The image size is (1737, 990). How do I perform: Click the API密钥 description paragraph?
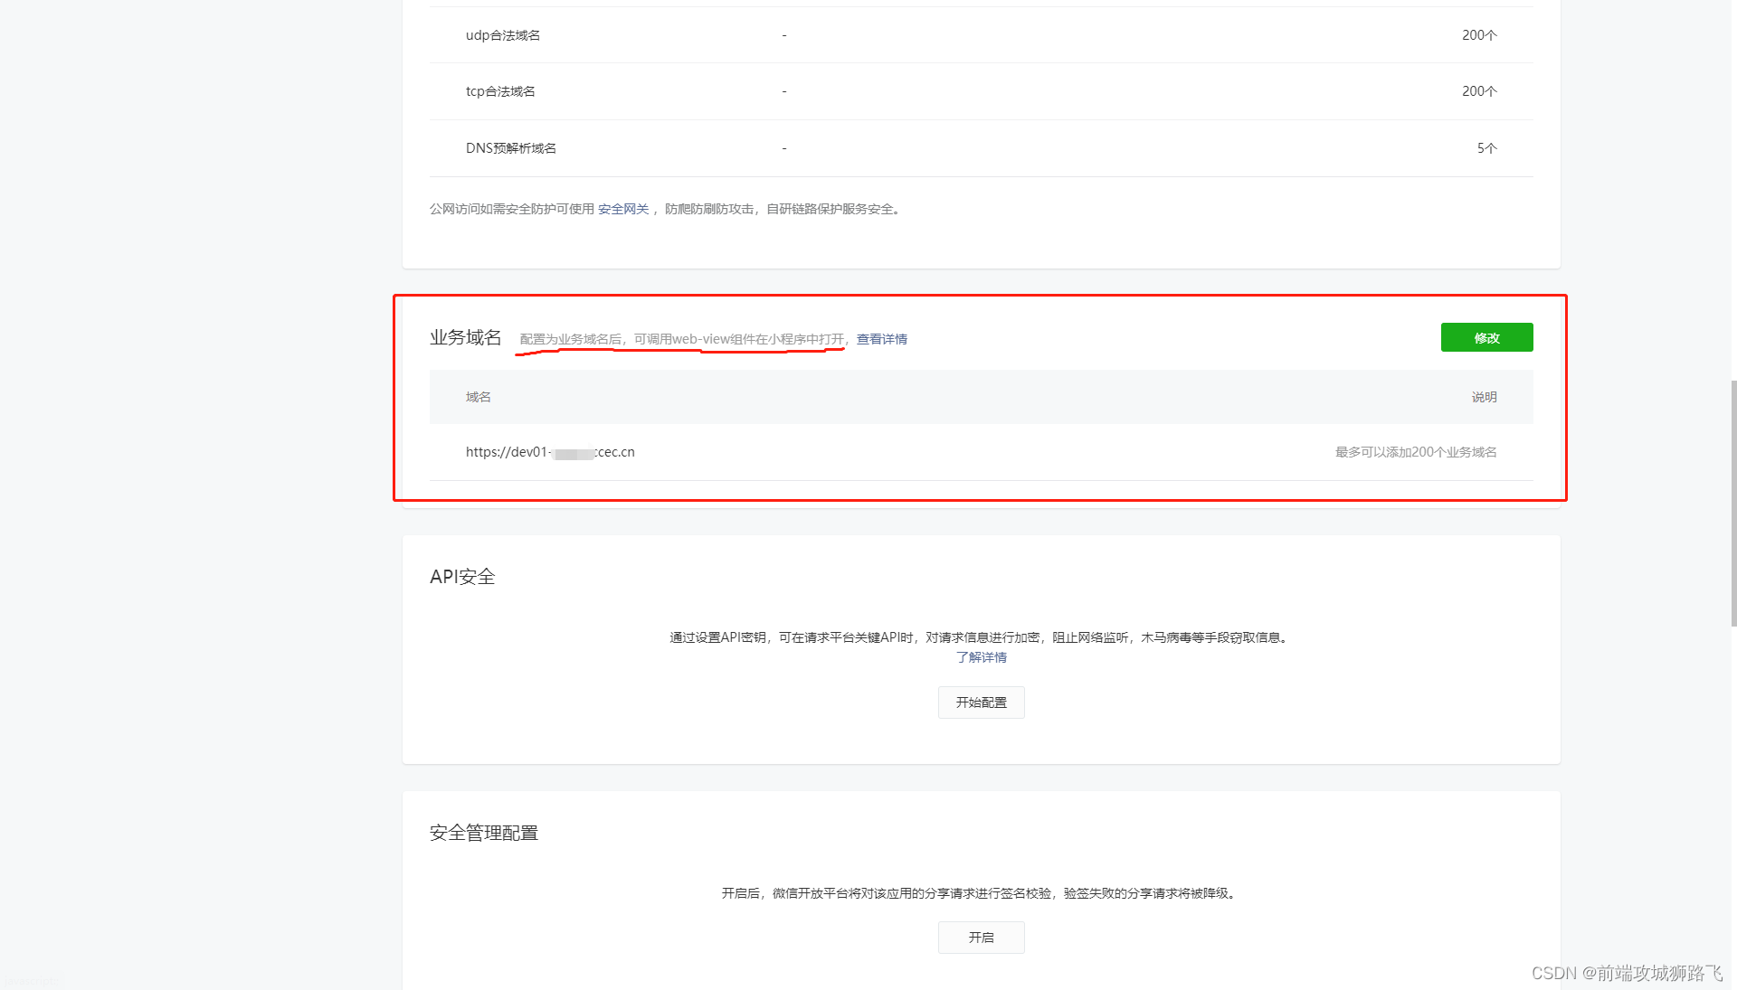[x=981, y=637]
